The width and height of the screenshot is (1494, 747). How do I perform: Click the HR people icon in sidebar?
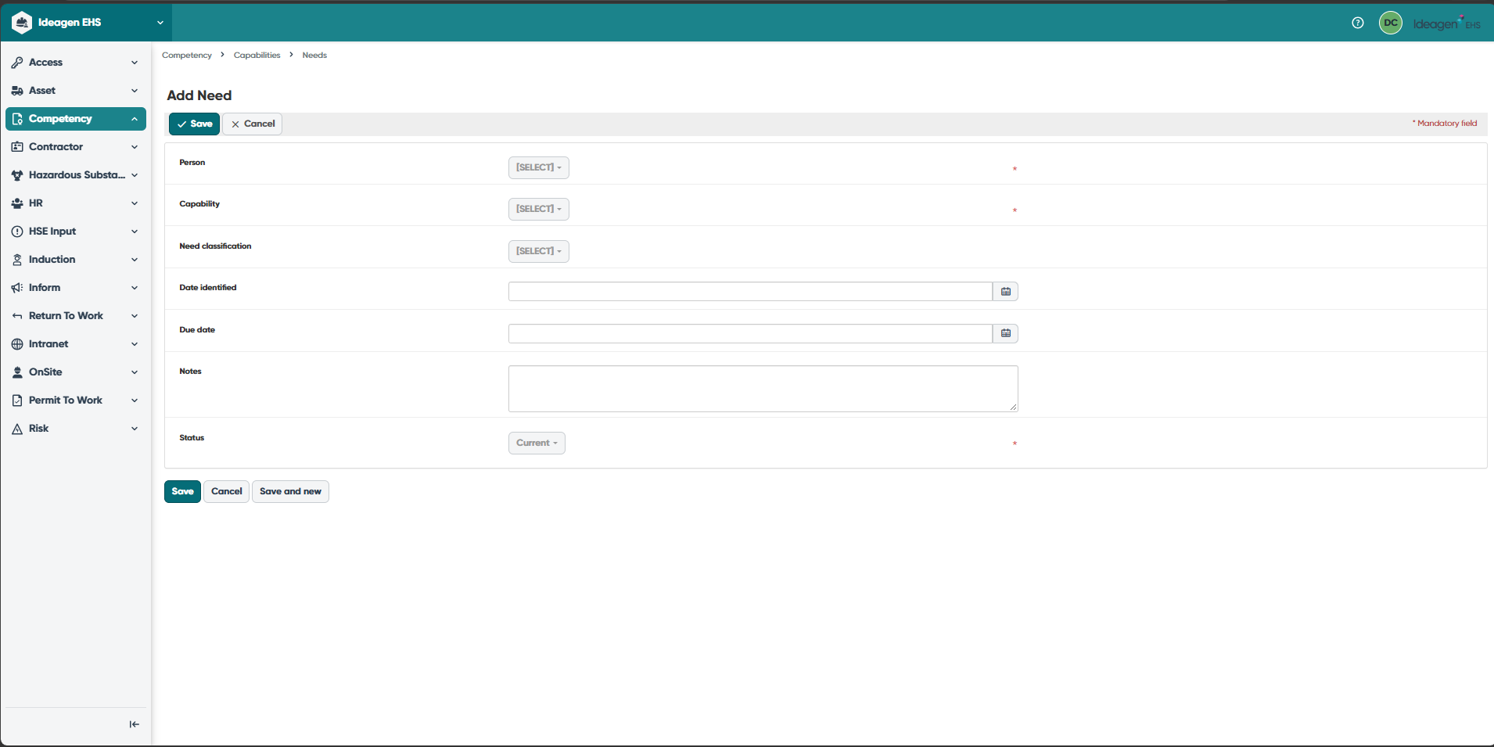coord(17,203)
